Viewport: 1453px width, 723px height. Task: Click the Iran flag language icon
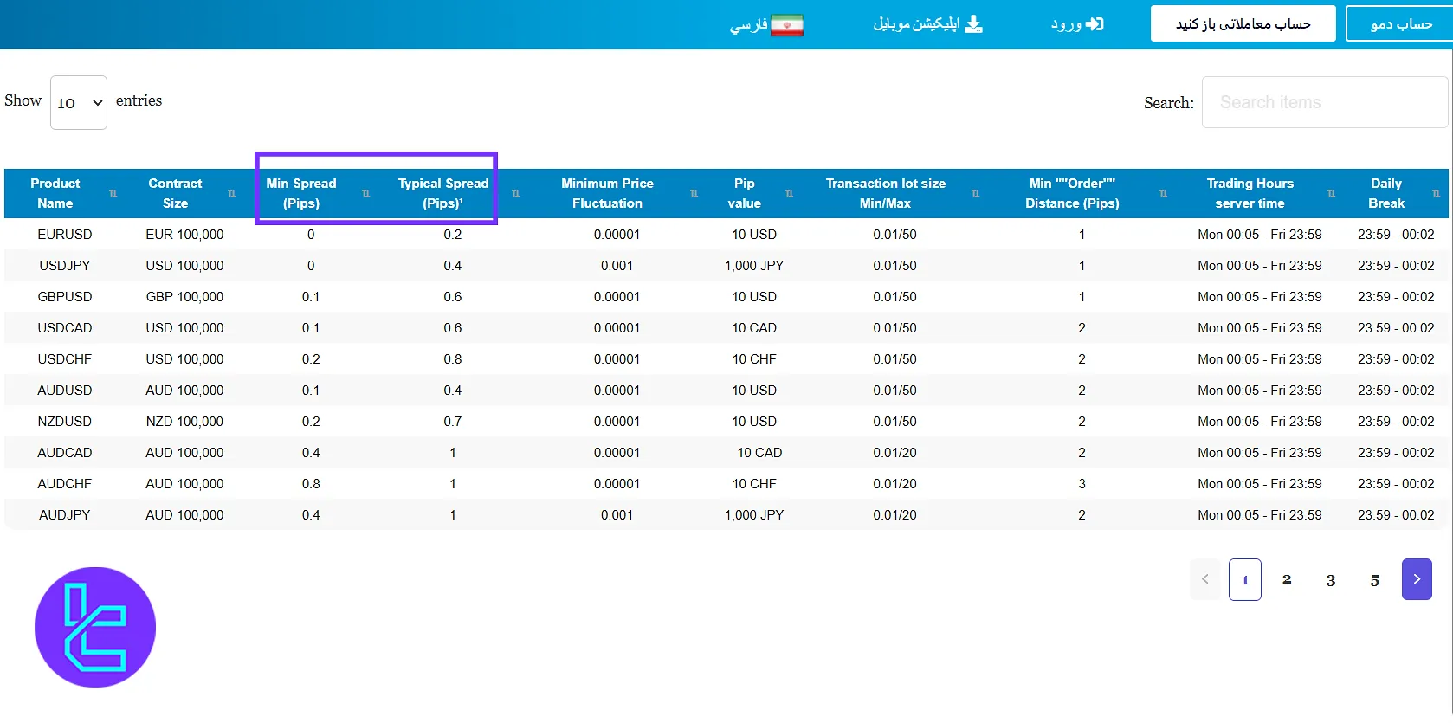click(x=787, y=25)
